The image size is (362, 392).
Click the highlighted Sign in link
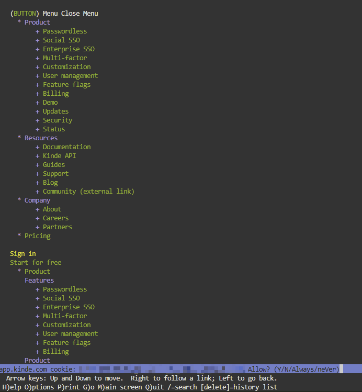click(22, 254)
